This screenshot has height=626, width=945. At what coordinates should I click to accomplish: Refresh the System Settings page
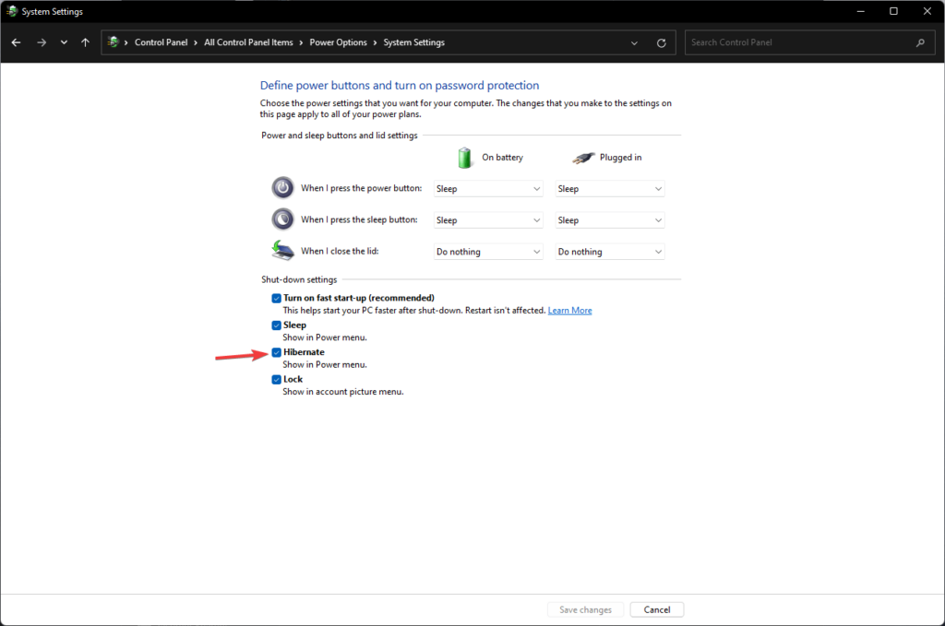(x=661, y=42)
